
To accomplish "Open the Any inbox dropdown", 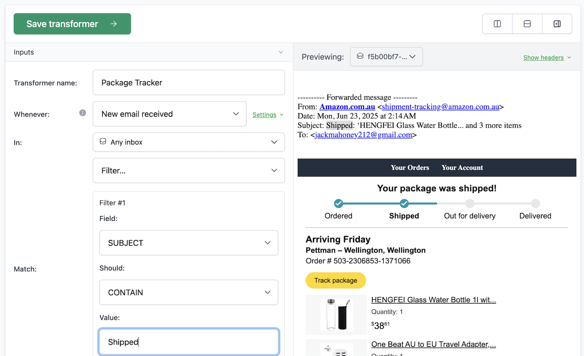I will pos(189,142).
